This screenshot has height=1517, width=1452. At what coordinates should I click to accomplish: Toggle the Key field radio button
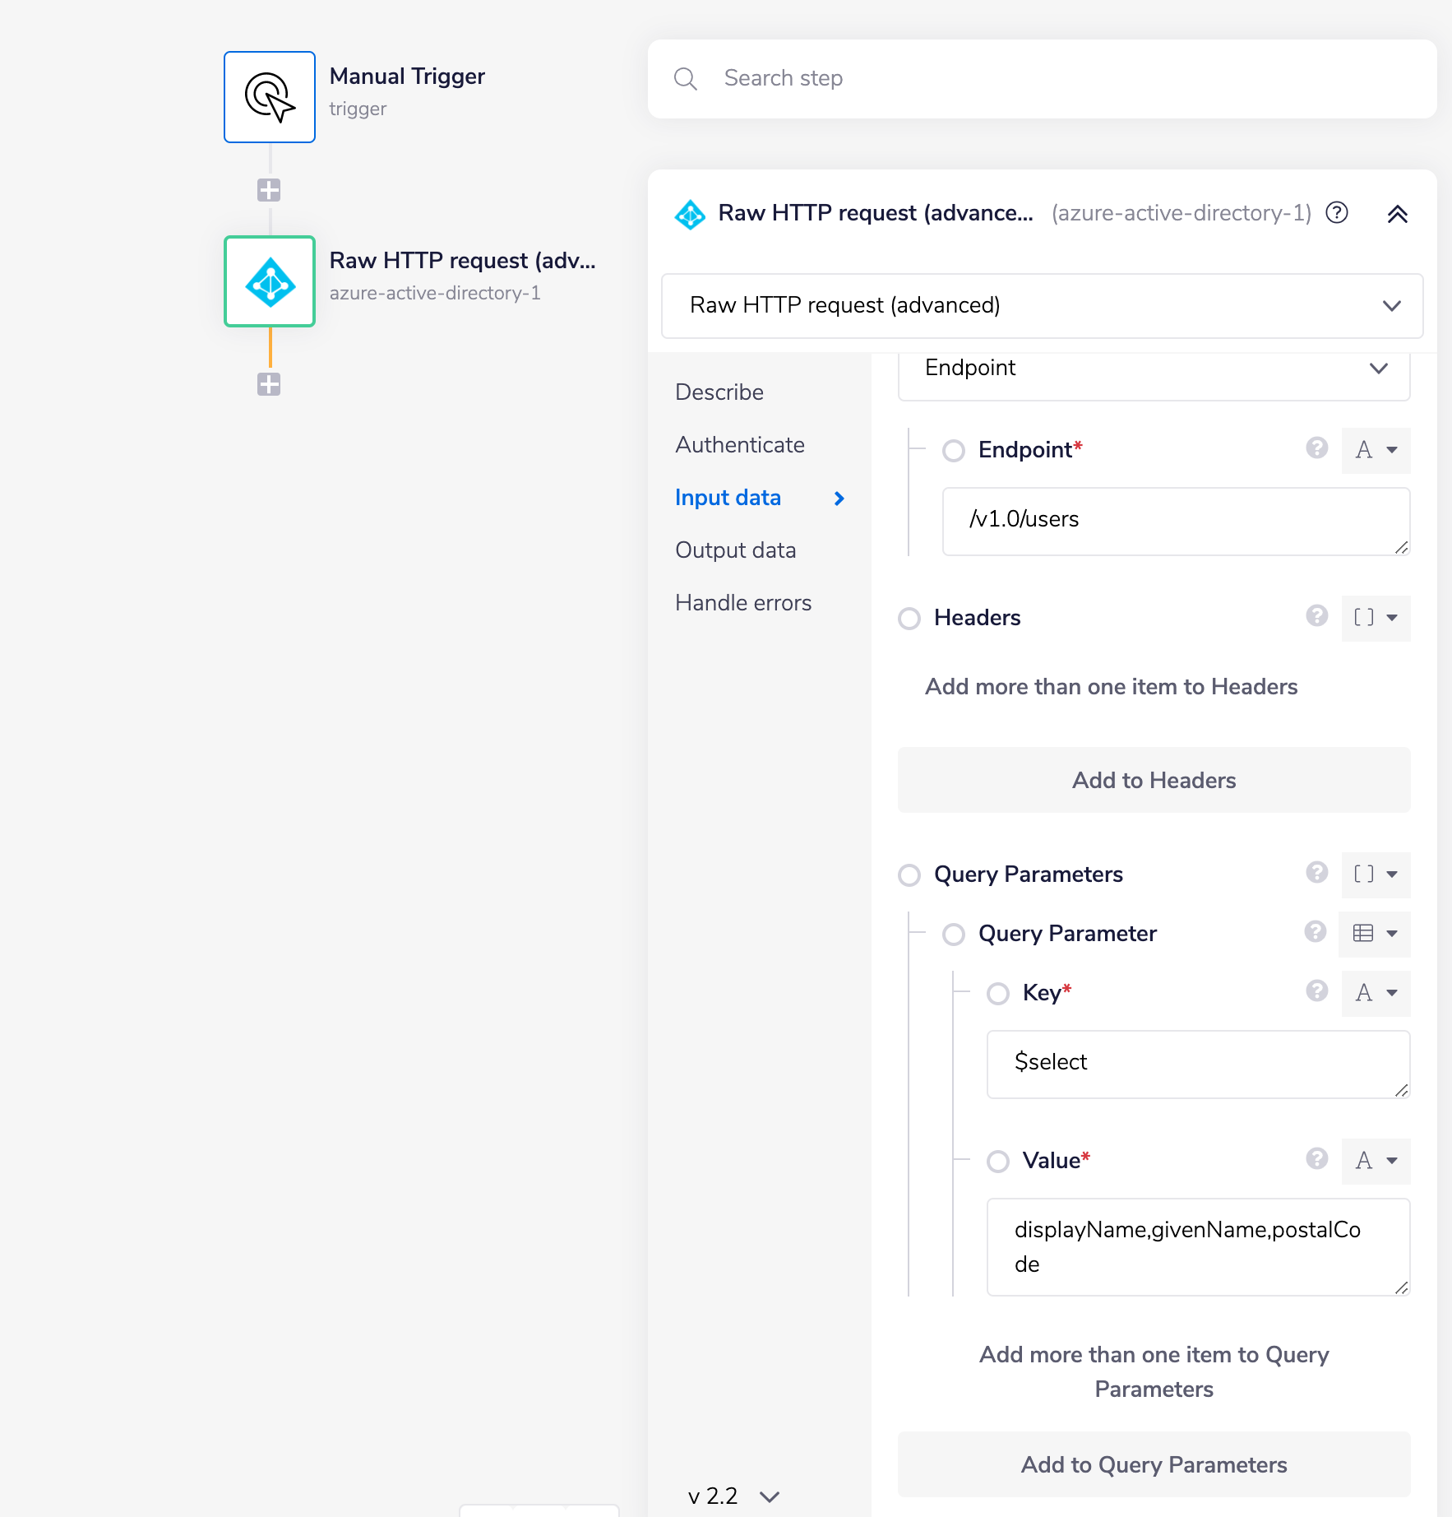coord(998,993)
